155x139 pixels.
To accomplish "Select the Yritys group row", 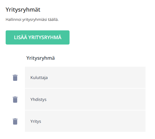I will [85, 121].
